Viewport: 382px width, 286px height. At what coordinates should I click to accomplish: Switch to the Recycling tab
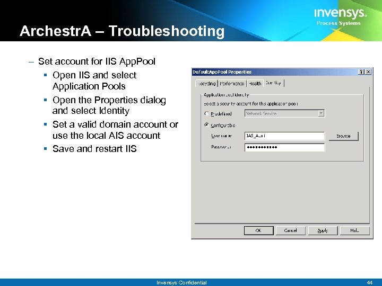[206, 84]
